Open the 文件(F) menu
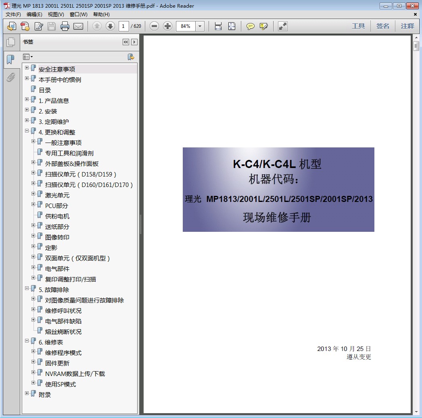Viewport: 422px width, 418px height. (x=13, y=15)
